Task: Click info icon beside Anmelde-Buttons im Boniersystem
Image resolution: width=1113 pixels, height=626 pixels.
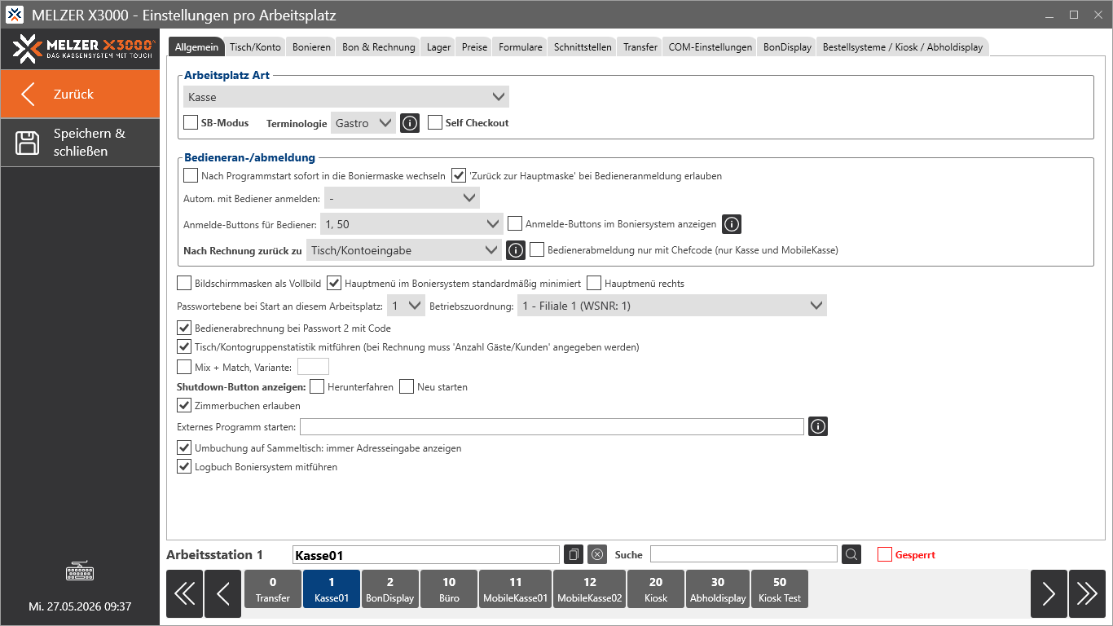Action: [x=732, y=224]
